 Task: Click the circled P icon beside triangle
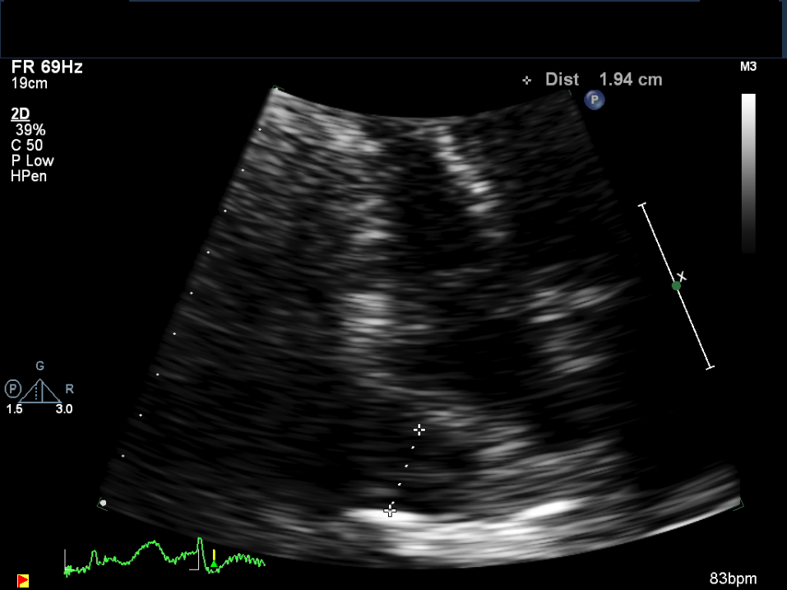tap(12, 388)
